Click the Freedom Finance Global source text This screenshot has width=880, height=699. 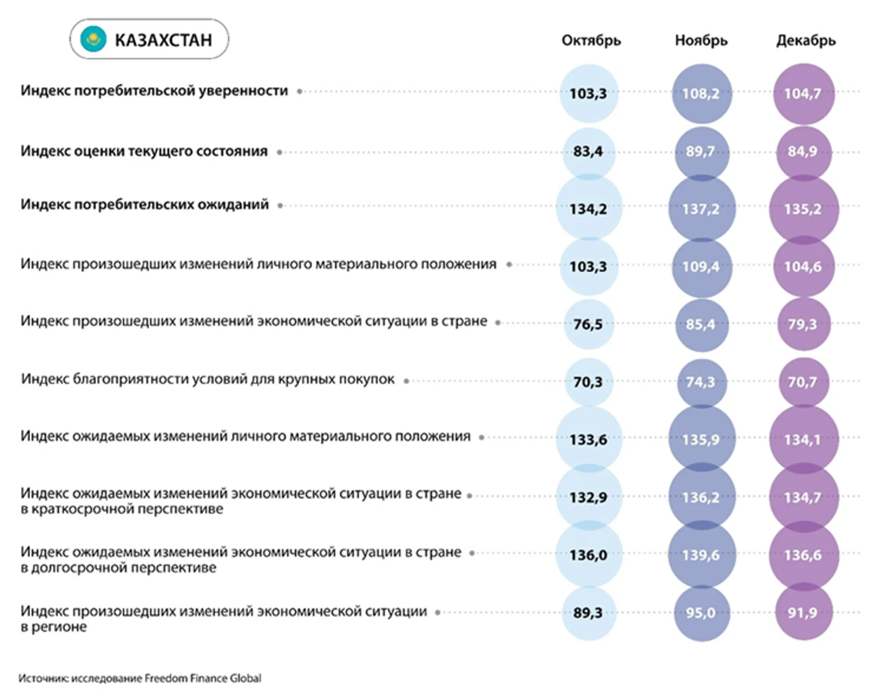(203, 679)
